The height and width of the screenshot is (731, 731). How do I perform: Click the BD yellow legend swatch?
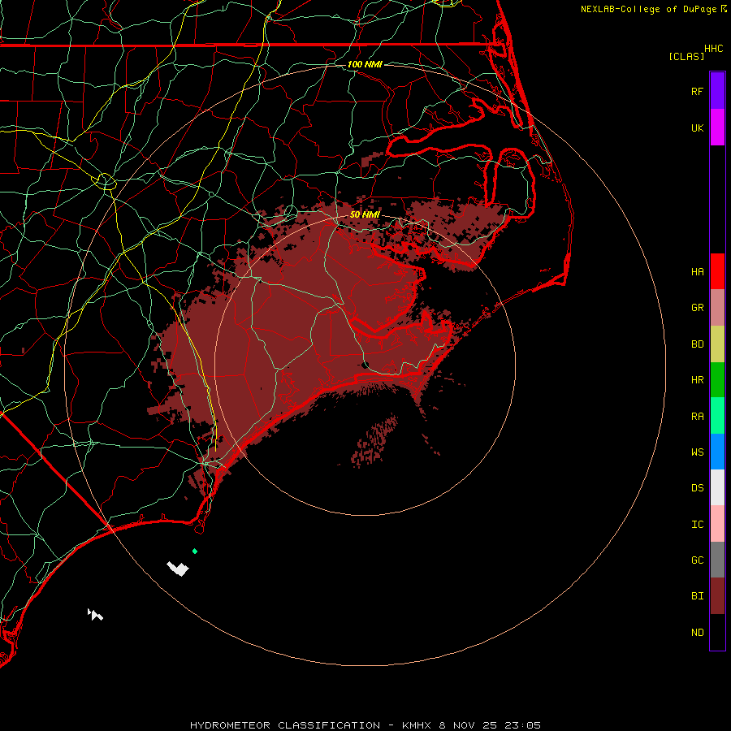pyautogui.click(x=717, y=344)
